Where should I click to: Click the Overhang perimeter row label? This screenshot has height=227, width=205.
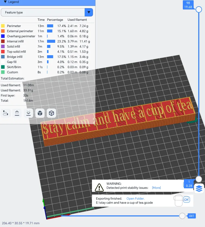tap(21, 36)
